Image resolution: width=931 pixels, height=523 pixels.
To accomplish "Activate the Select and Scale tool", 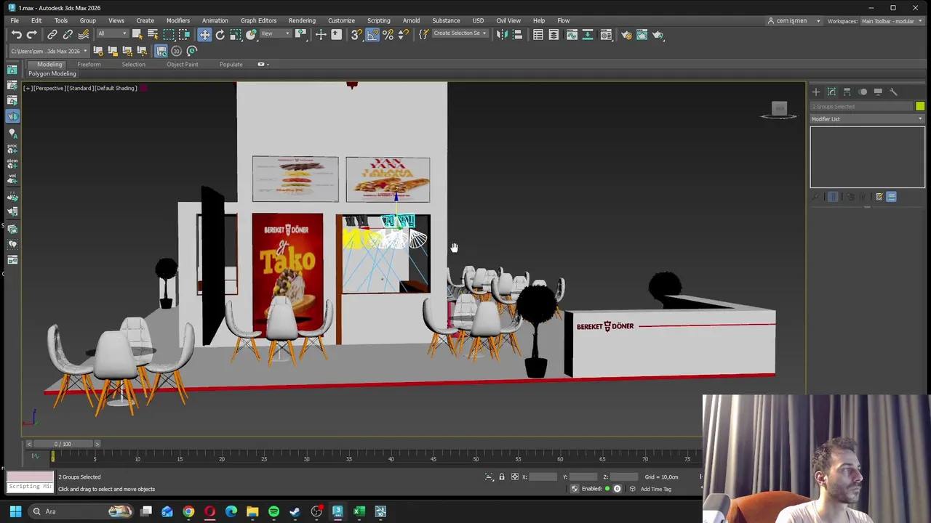I will [x=236, y=34].
